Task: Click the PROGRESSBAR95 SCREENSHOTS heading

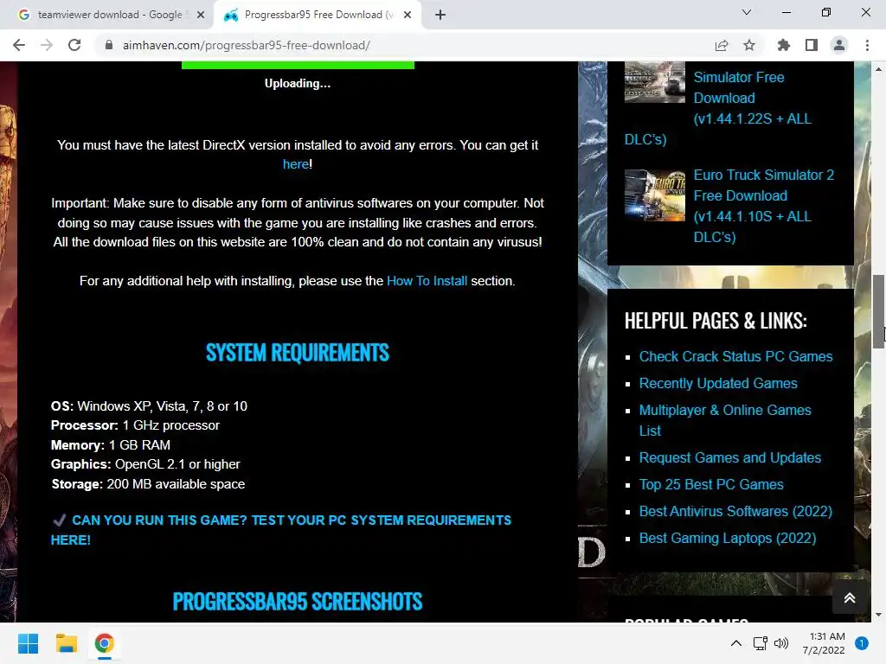Action: [298, 602]
